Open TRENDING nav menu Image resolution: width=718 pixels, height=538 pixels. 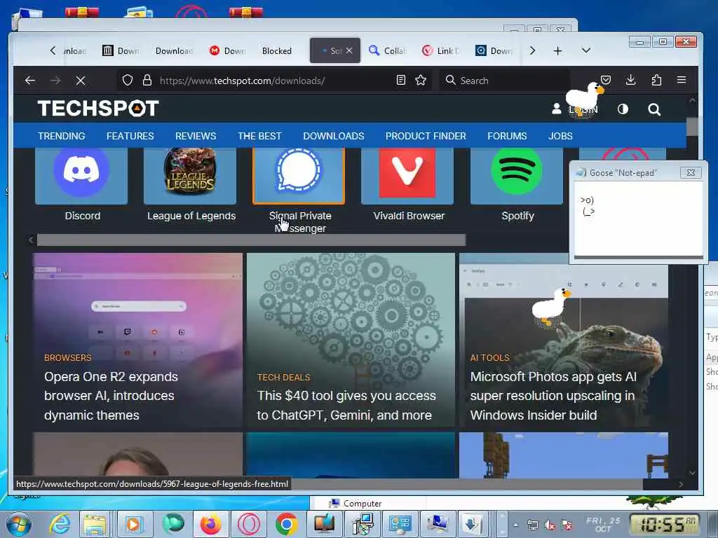click(x=62, y=136)
